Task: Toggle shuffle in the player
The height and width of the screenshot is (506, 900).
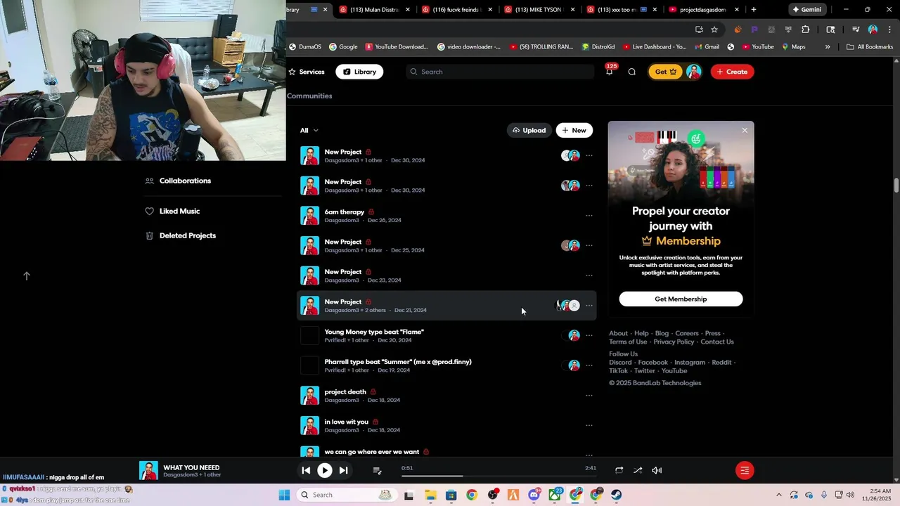Action: tap(638, 470)
